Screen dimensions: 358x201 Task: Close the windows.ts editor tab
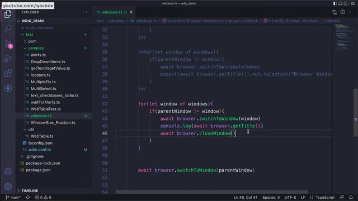click(x=131, y=12)
